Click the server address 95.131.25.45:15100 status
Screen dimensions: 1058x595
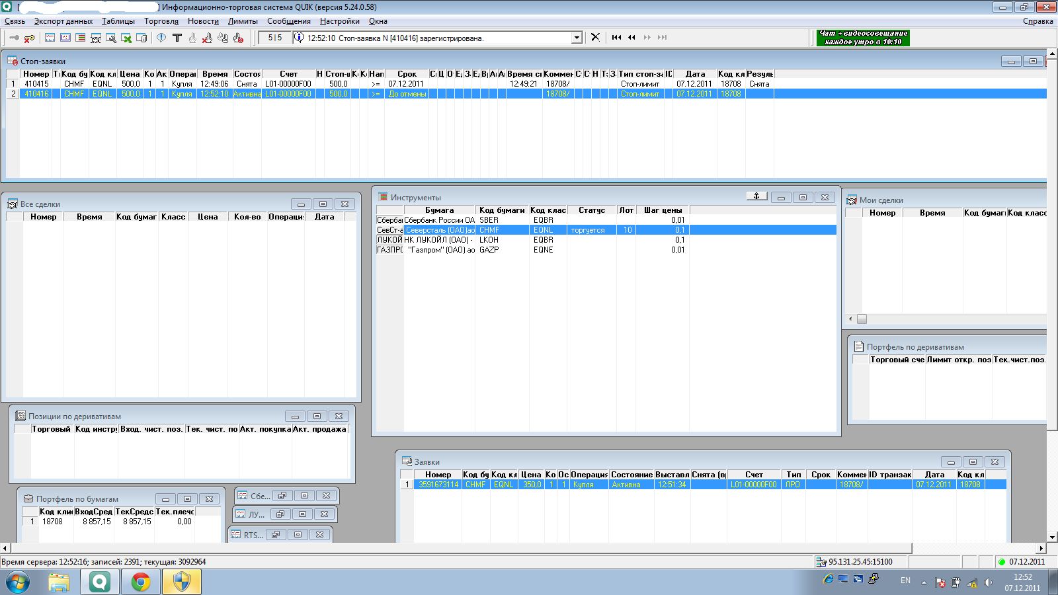click(860, 562)
